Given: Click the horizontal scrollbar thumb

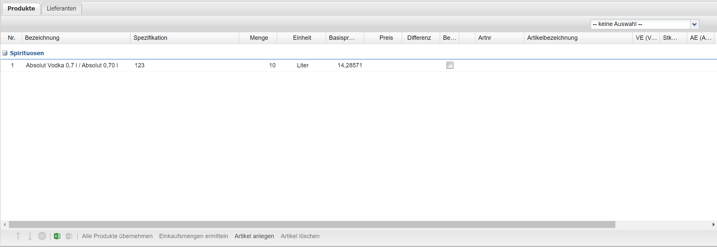Looking at the screenshot, I should (x=312, y=225).
